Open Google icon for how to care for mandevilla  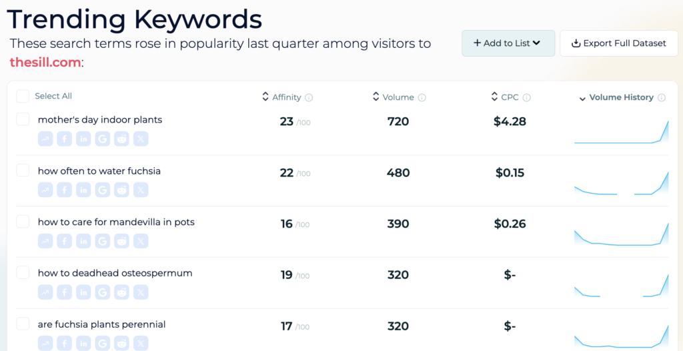[102, 241]
